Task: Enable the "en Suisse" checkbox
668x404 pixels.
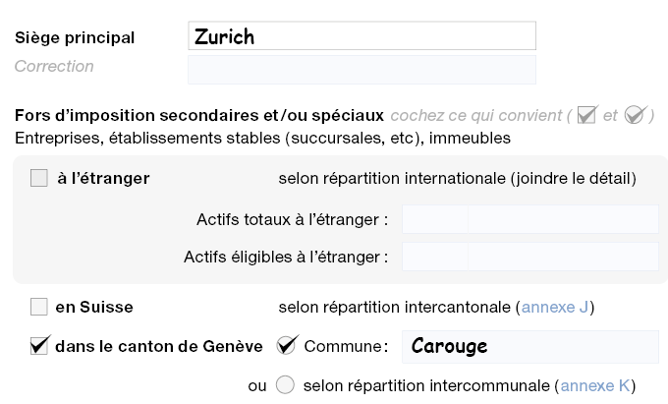Action: [x=39, y=307]
